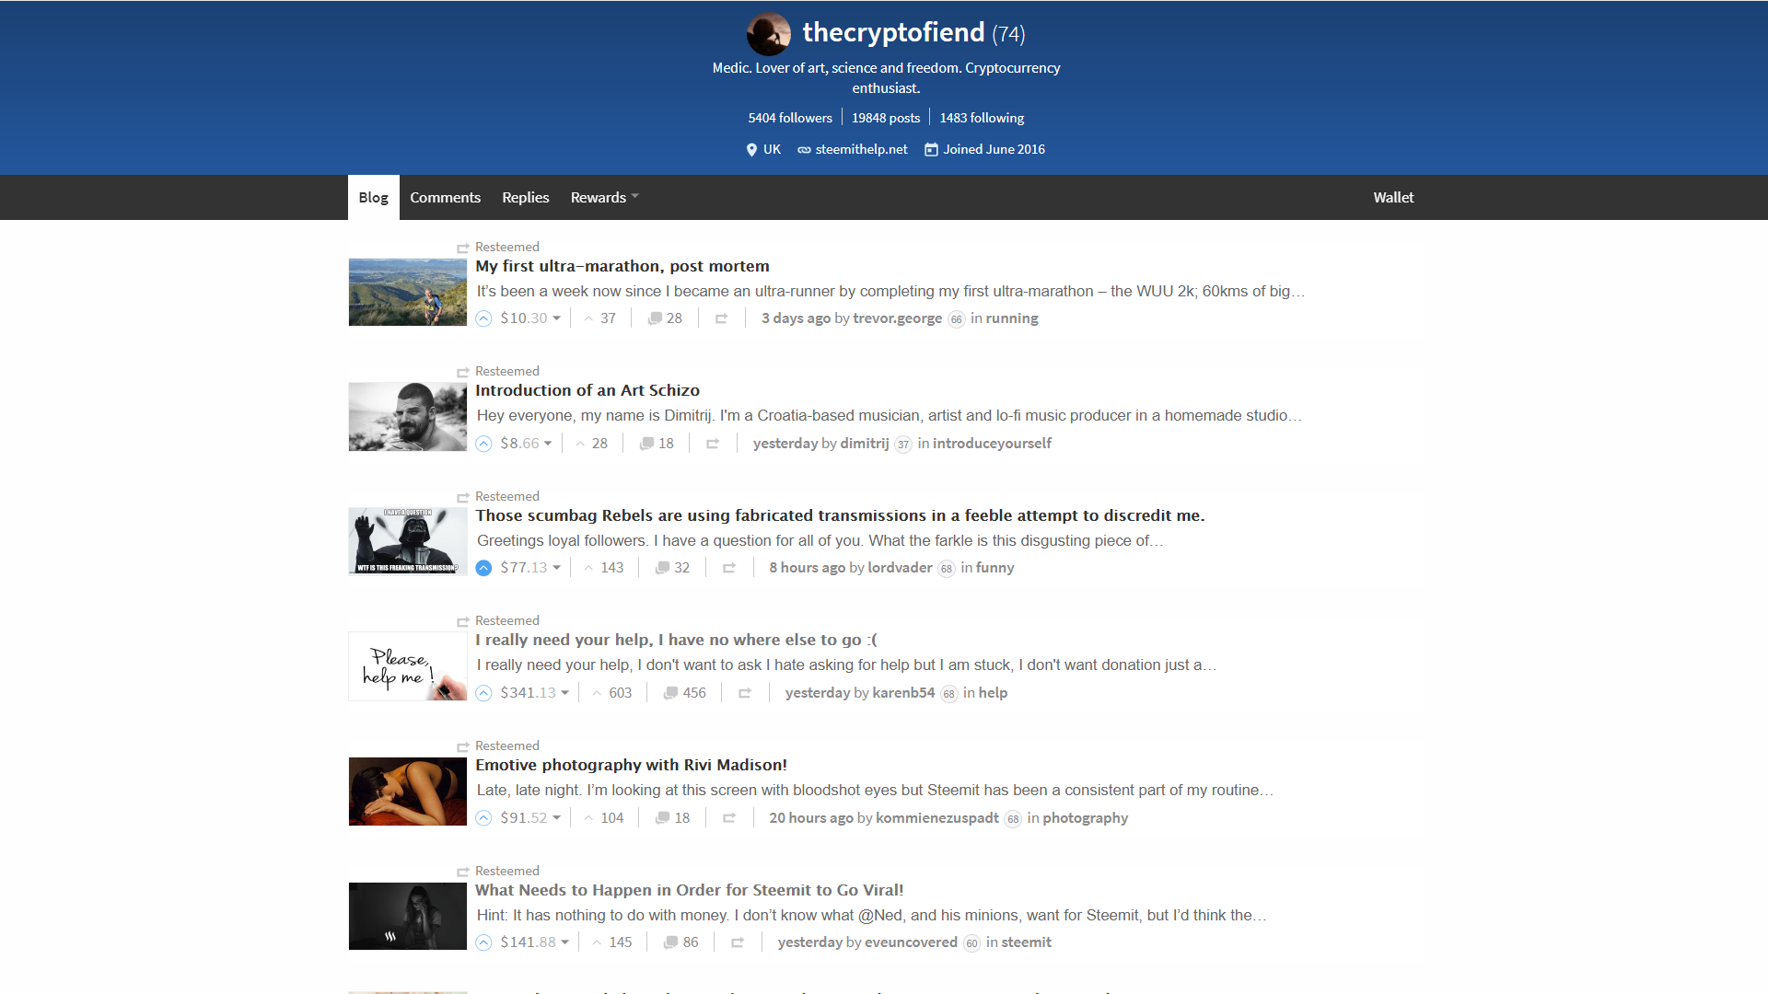Image resolution: width=1768 pixels, height=994 pixels.
Task: Open the Emotive photography post thumbnail
Action: click(x=407, y=792)
